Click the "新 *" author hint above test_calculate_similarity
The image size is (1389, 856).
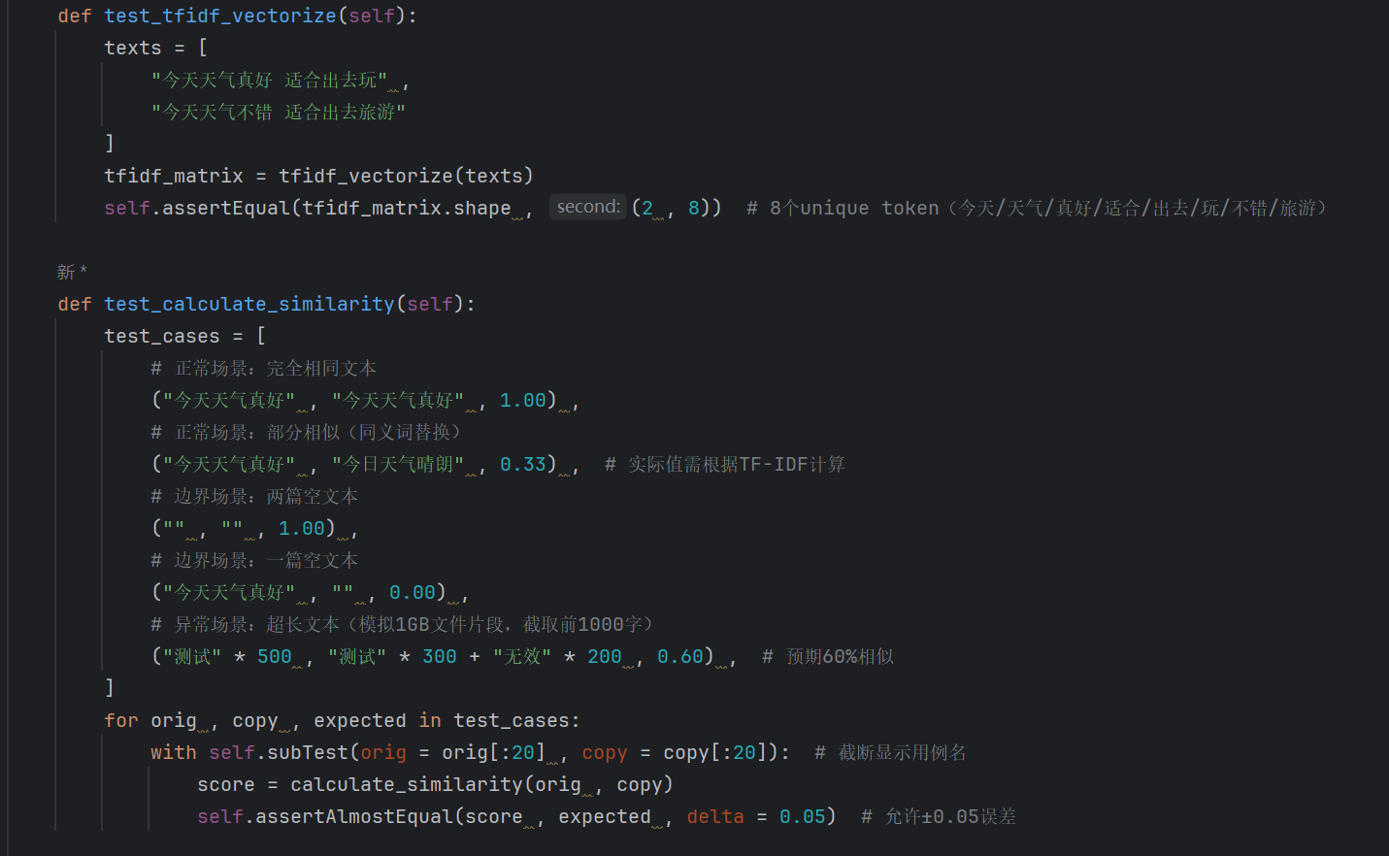point(72,272)
